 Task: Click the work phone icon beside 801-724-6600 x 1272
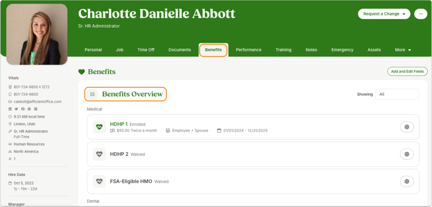[10, 87]
